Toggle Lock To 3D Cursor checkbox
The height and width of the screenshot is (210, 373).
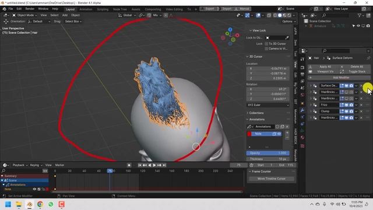pos(266,44)
